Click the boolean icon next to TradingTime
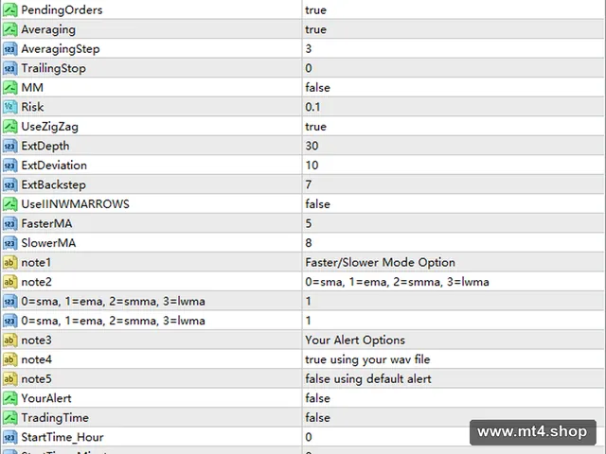Viewport: 606px width, 454px height. (10, 418)
